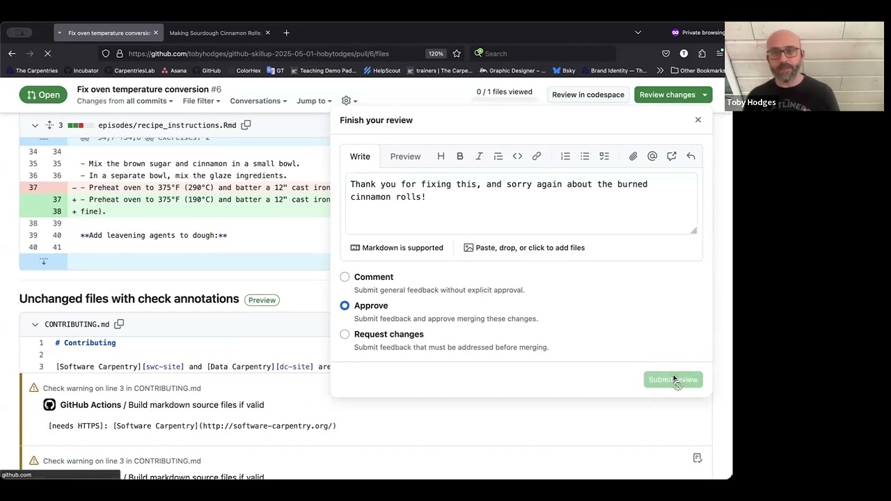Copy path of recipe_instructions.Rmd file
The image size is (891, 501).
coord(246,125)
